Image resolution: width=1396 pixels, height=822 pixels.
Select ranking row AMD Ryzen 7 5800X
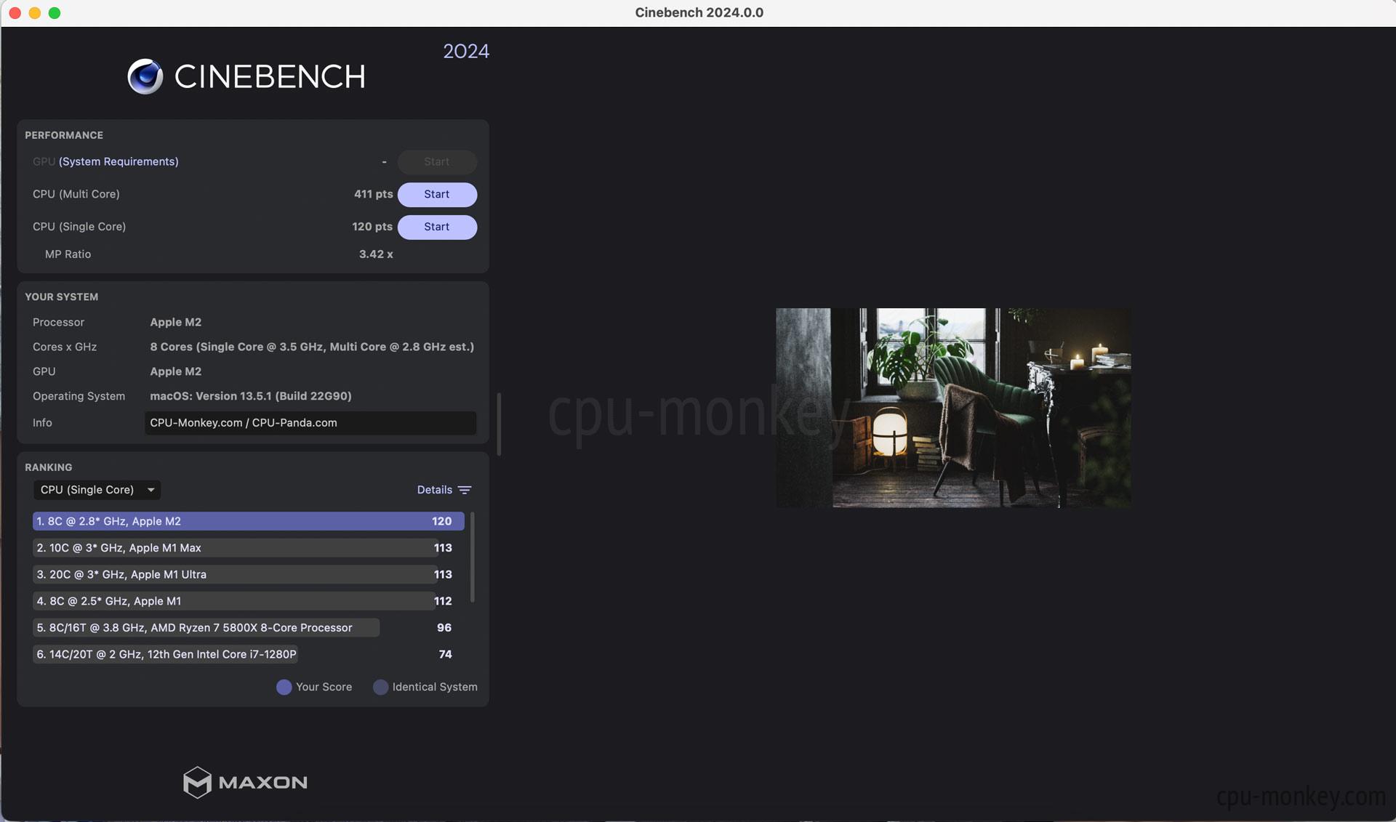(248, 628)
